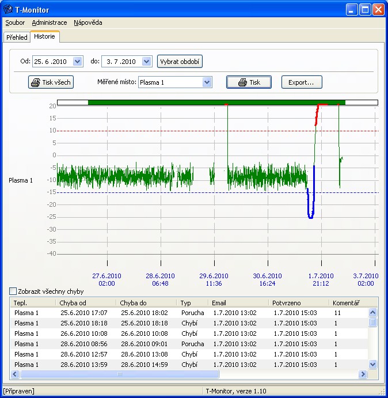The height and width of the screenshot is (398, 388).
Task: Click the Komentář column header
Action: [x=353, y=303]
